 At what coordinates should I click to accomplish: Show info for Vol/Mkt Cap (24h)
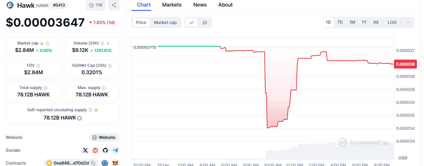point(110,66)
